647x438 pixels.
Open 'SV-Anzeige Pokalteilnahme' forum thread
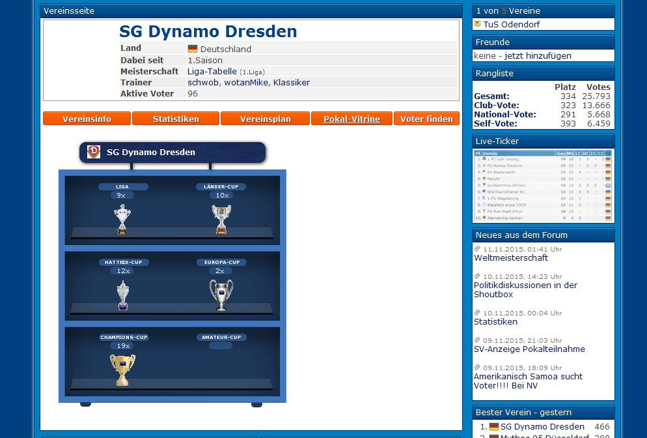point(529,349)
